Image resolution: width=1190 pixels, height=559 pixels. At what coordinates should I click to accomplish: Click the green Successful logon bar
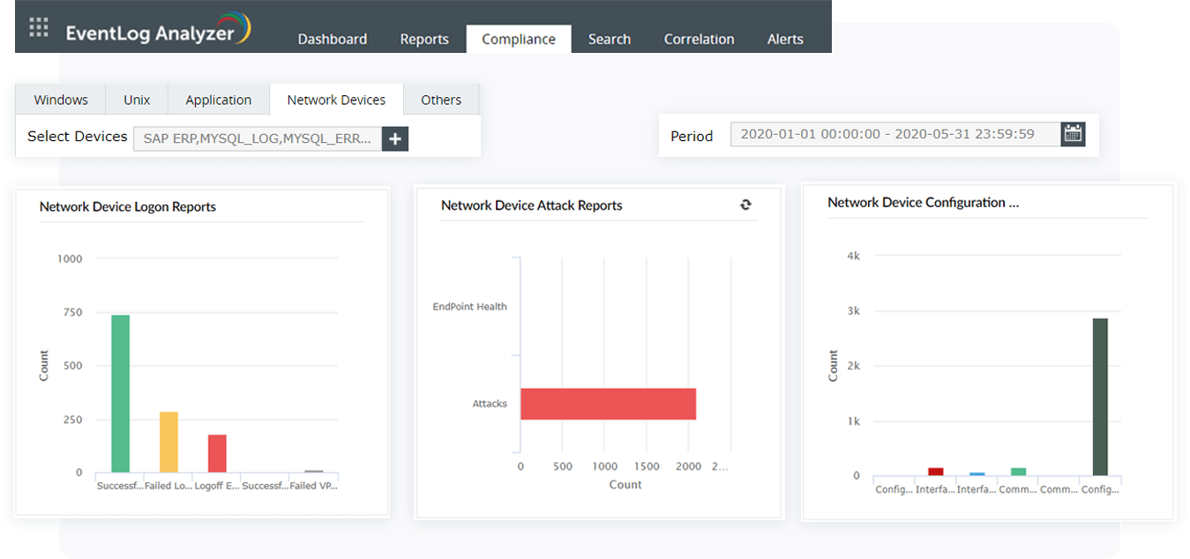[x=120, y=393]
